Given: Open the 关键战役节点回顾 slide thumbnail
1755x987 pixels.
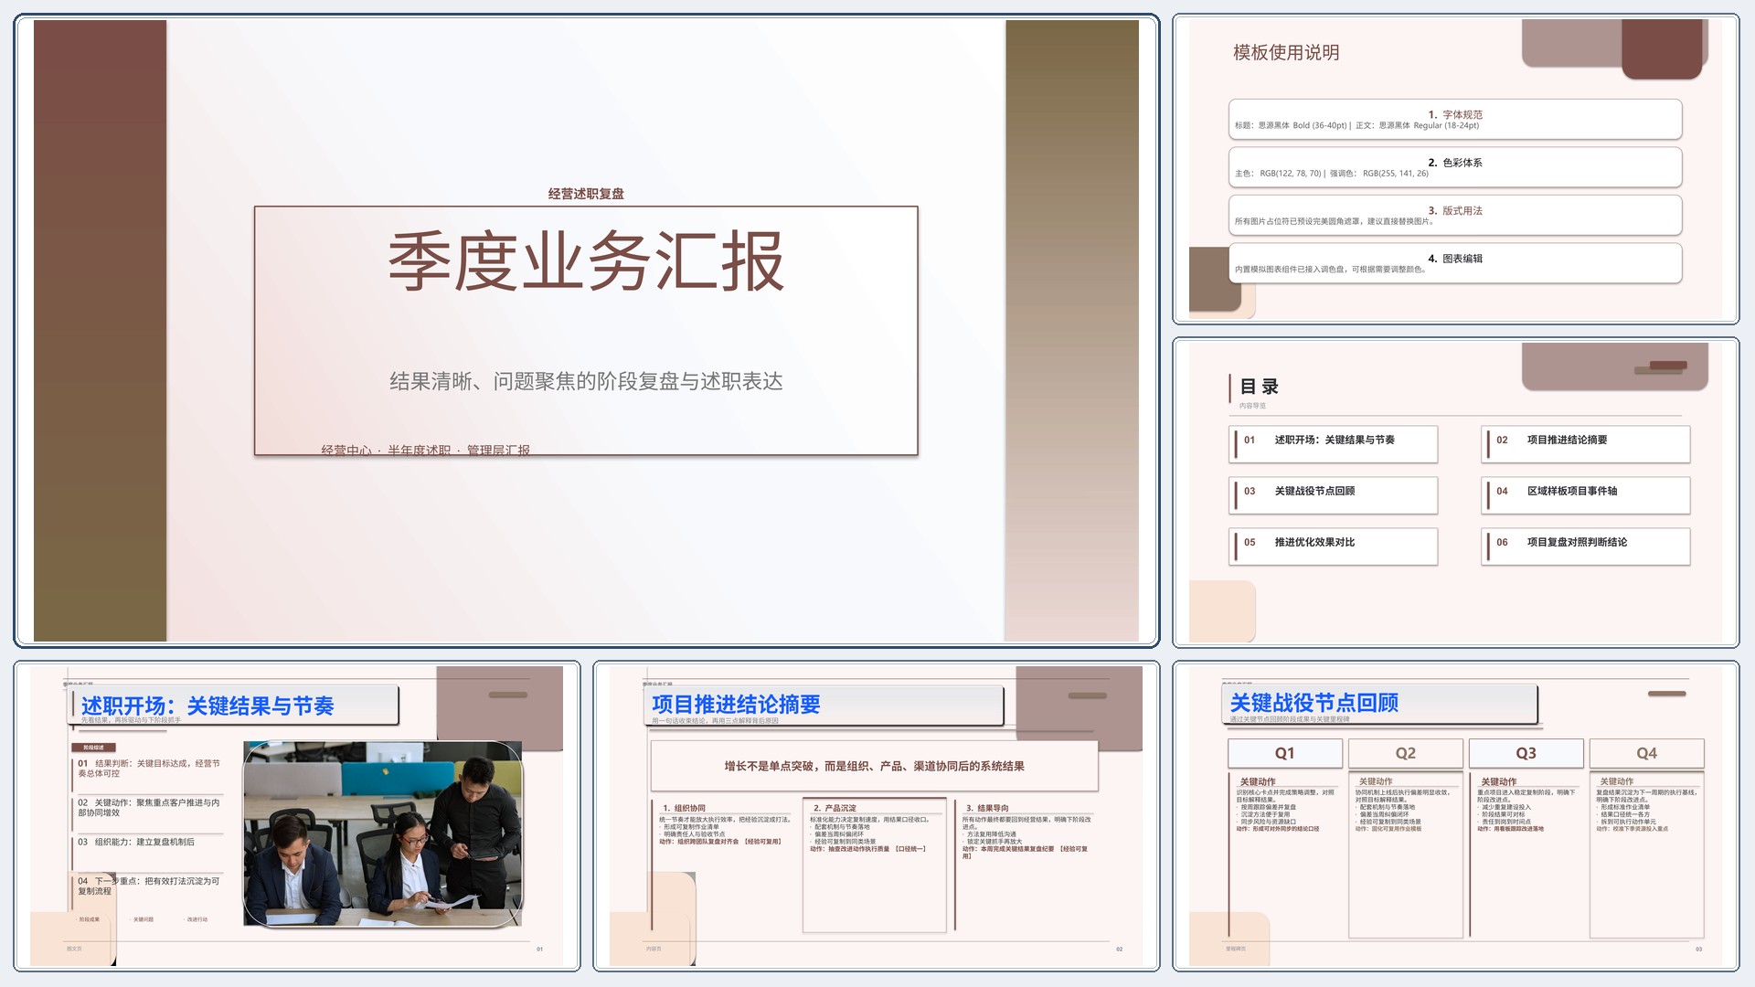Looking at the screenshot, I should pyautogui.click(x=1455, y=815).
